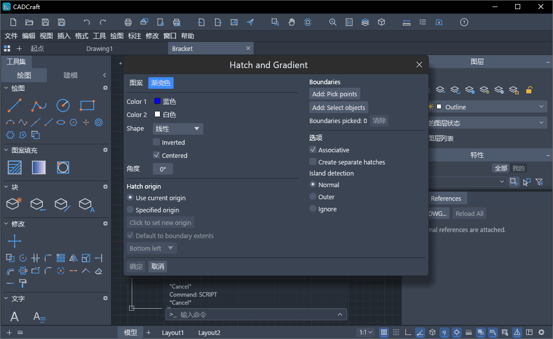
Task: Open the 文件 menu
Action: tap(11, 36)
